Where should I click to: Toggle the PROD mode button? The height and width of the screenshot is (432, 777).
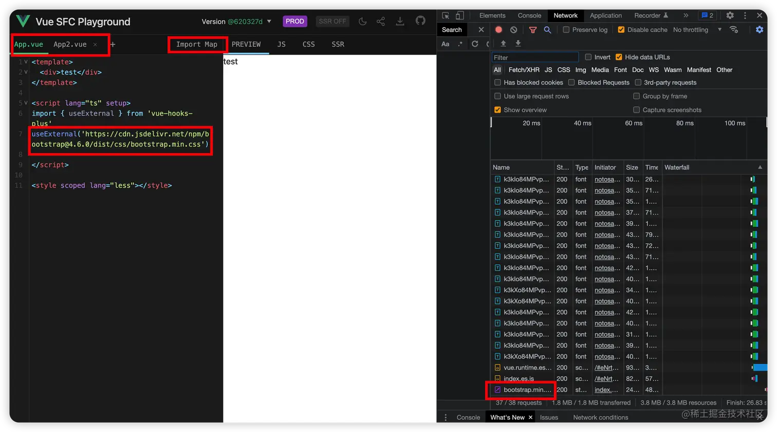click(295, 21)
